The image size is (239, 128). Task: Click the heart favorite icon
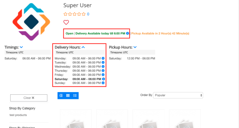[66, 22]
